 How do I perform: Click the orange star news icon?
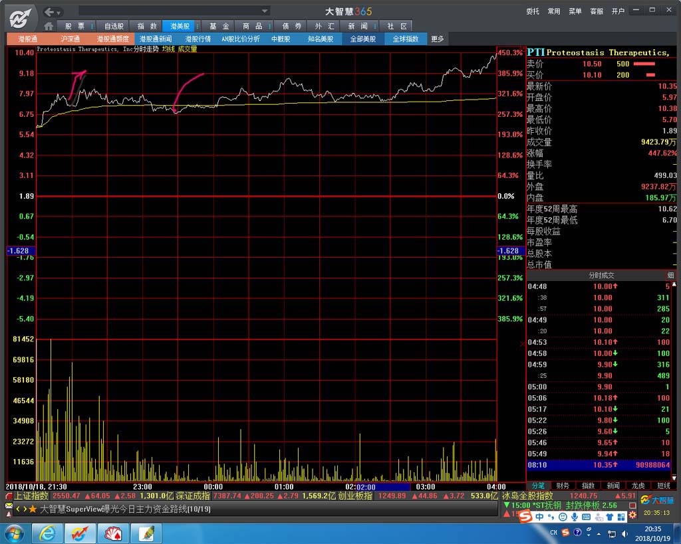[x=32, y=509]
